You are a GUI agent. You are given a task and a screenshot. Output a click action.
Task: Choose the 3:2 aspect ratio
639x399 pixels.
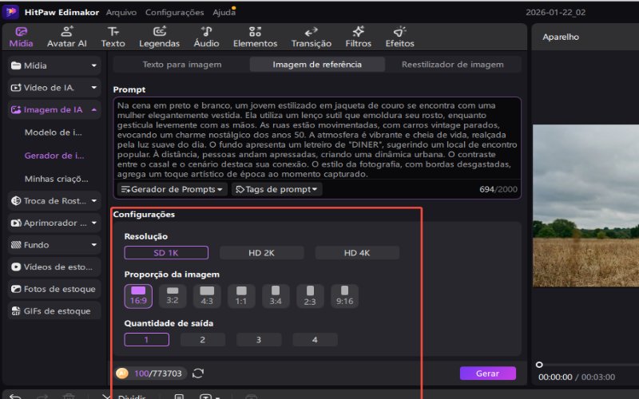click(173, 296)
